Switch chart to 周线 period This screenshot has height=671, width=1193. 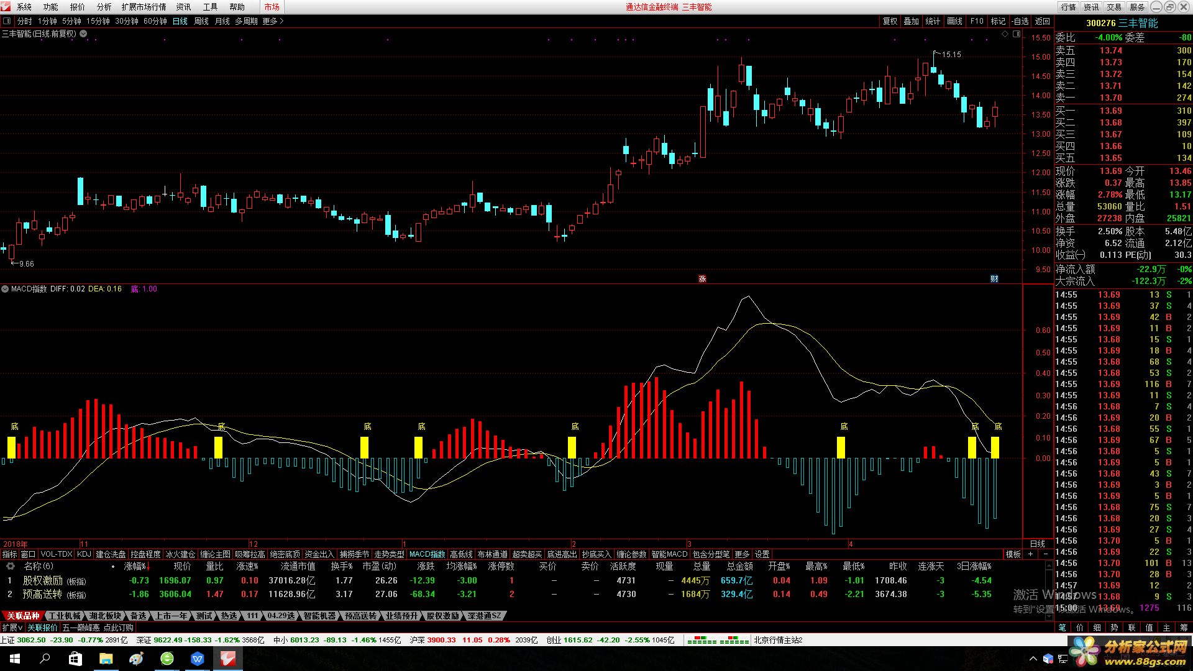(x=201, y=21)
